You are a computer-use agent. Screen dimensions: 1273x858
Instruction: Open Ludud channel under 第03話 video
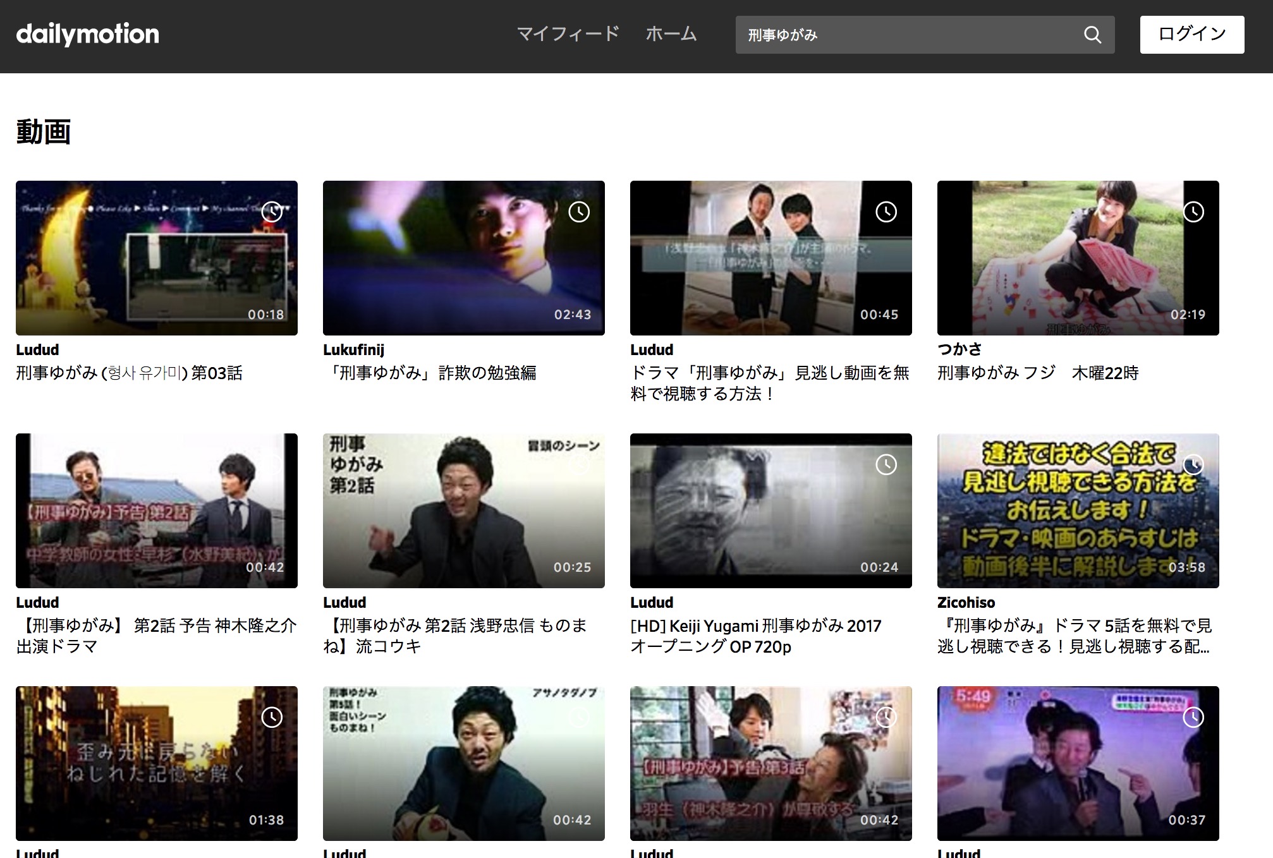click(x=37, y=349)
